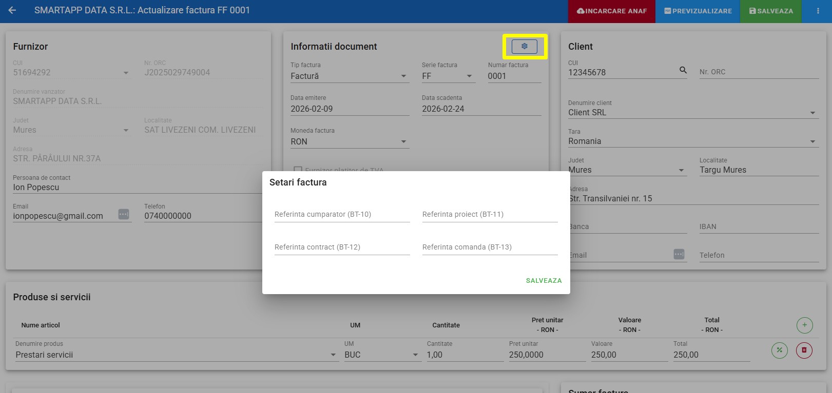The image size is (832, 393).
Task: Click the Incarcare ANAF button
Action: click(611, 11)
